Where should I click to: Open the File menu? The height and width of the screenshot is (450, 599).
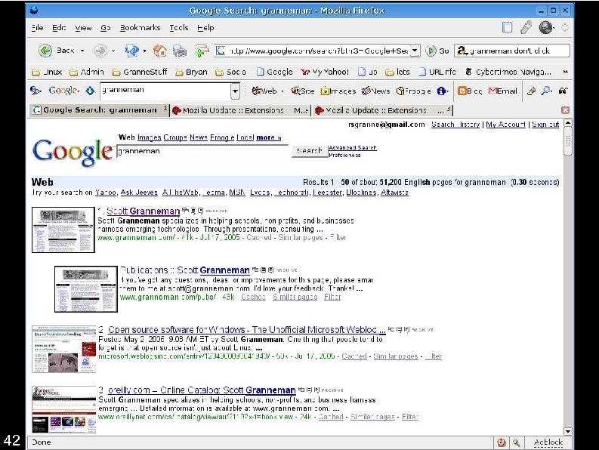tap(37, 27)
